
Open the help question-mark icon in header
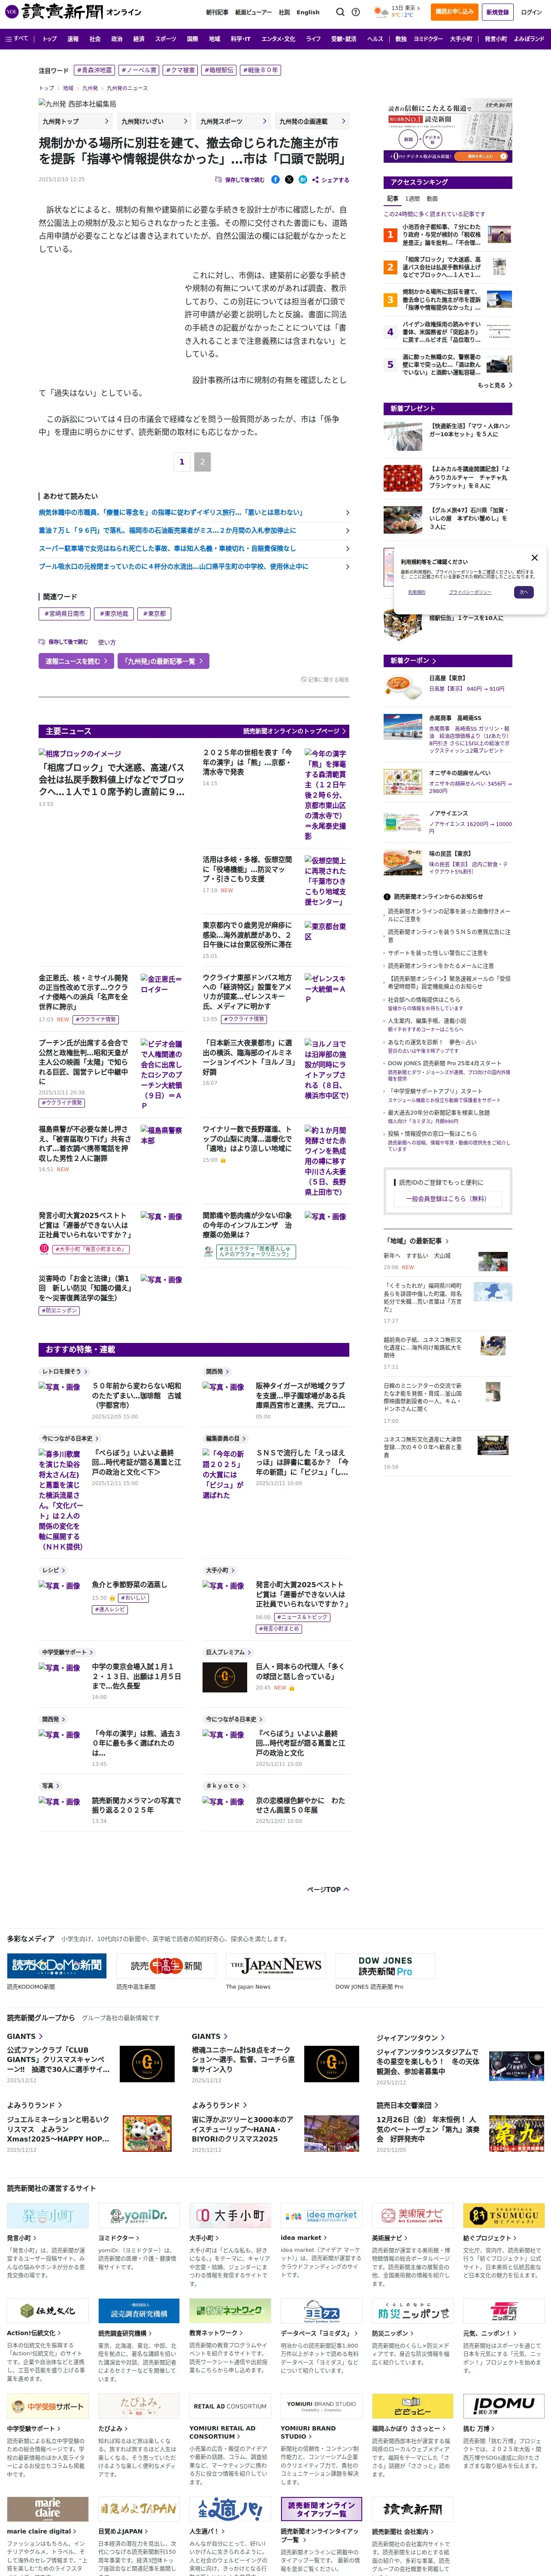tap(357, 12)
